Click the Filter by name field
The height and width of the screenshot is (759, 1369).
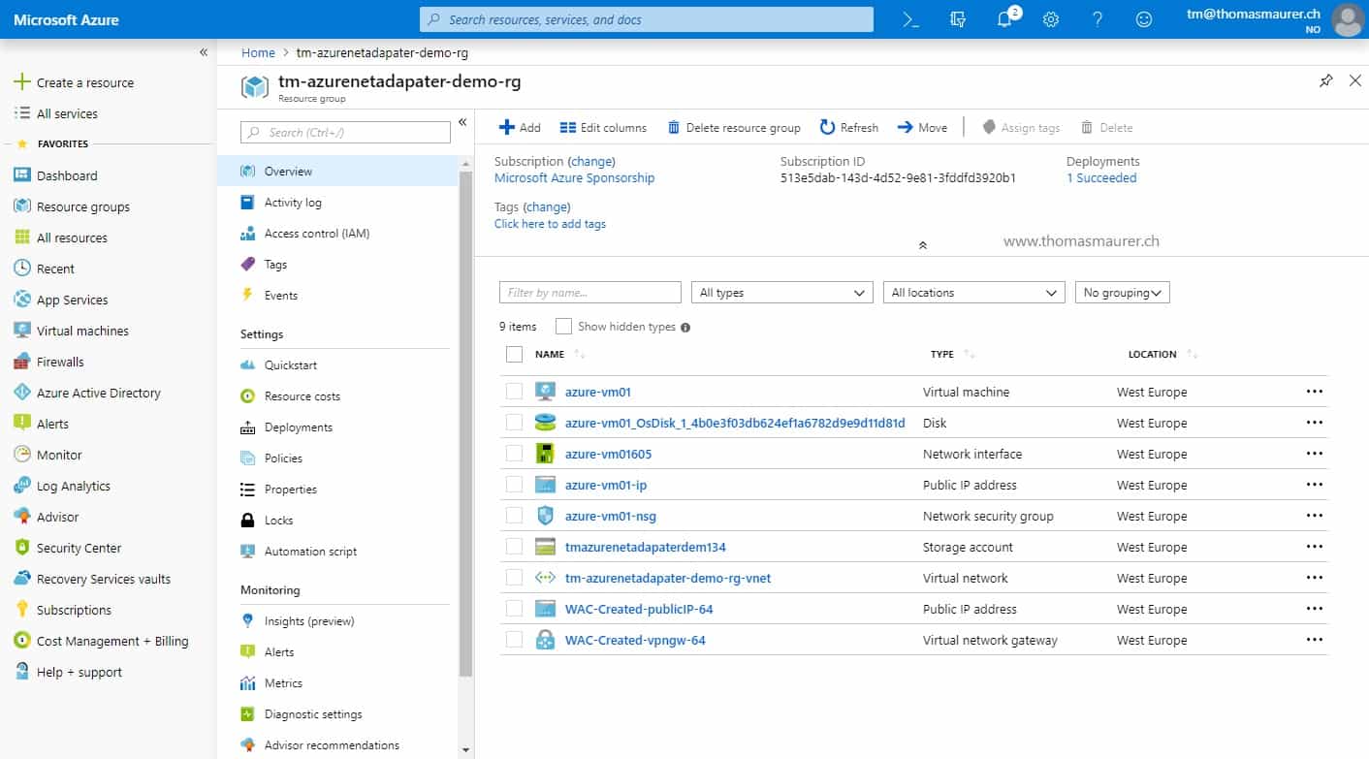click(590, 293)
